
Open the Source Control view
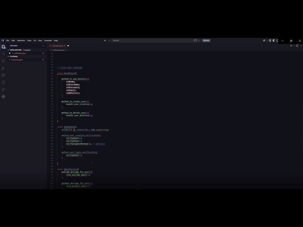click(3, 61)
